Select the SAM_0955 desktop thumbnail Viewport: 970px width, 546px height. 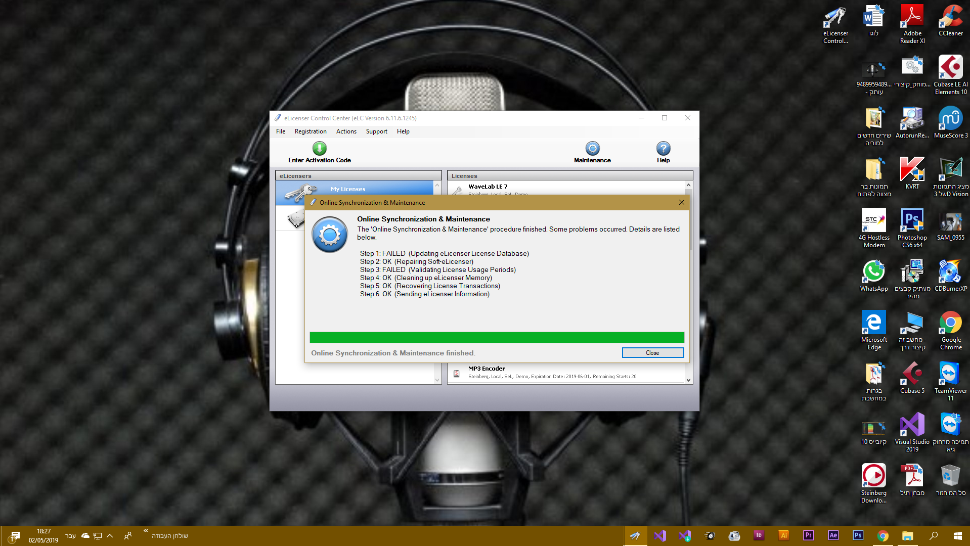(x=951, y=225)
